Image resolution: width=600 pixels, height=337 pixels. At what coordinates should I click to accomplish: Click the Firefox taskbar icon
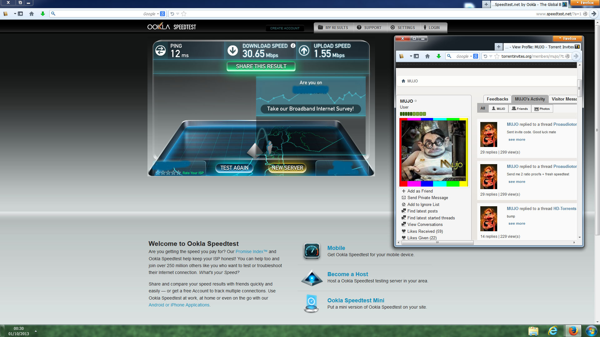tap(573, 331)
